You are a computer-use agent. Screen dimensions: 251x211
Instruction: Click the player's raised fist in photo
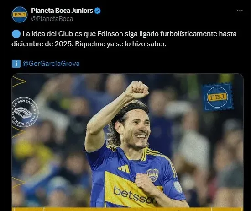pyautogui.click(x=137, y=90)
